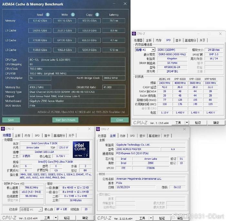Screen dimensions: 226x221
Task: Click North Bridge Clock value 3800.2 MHz
Action: 114,78
